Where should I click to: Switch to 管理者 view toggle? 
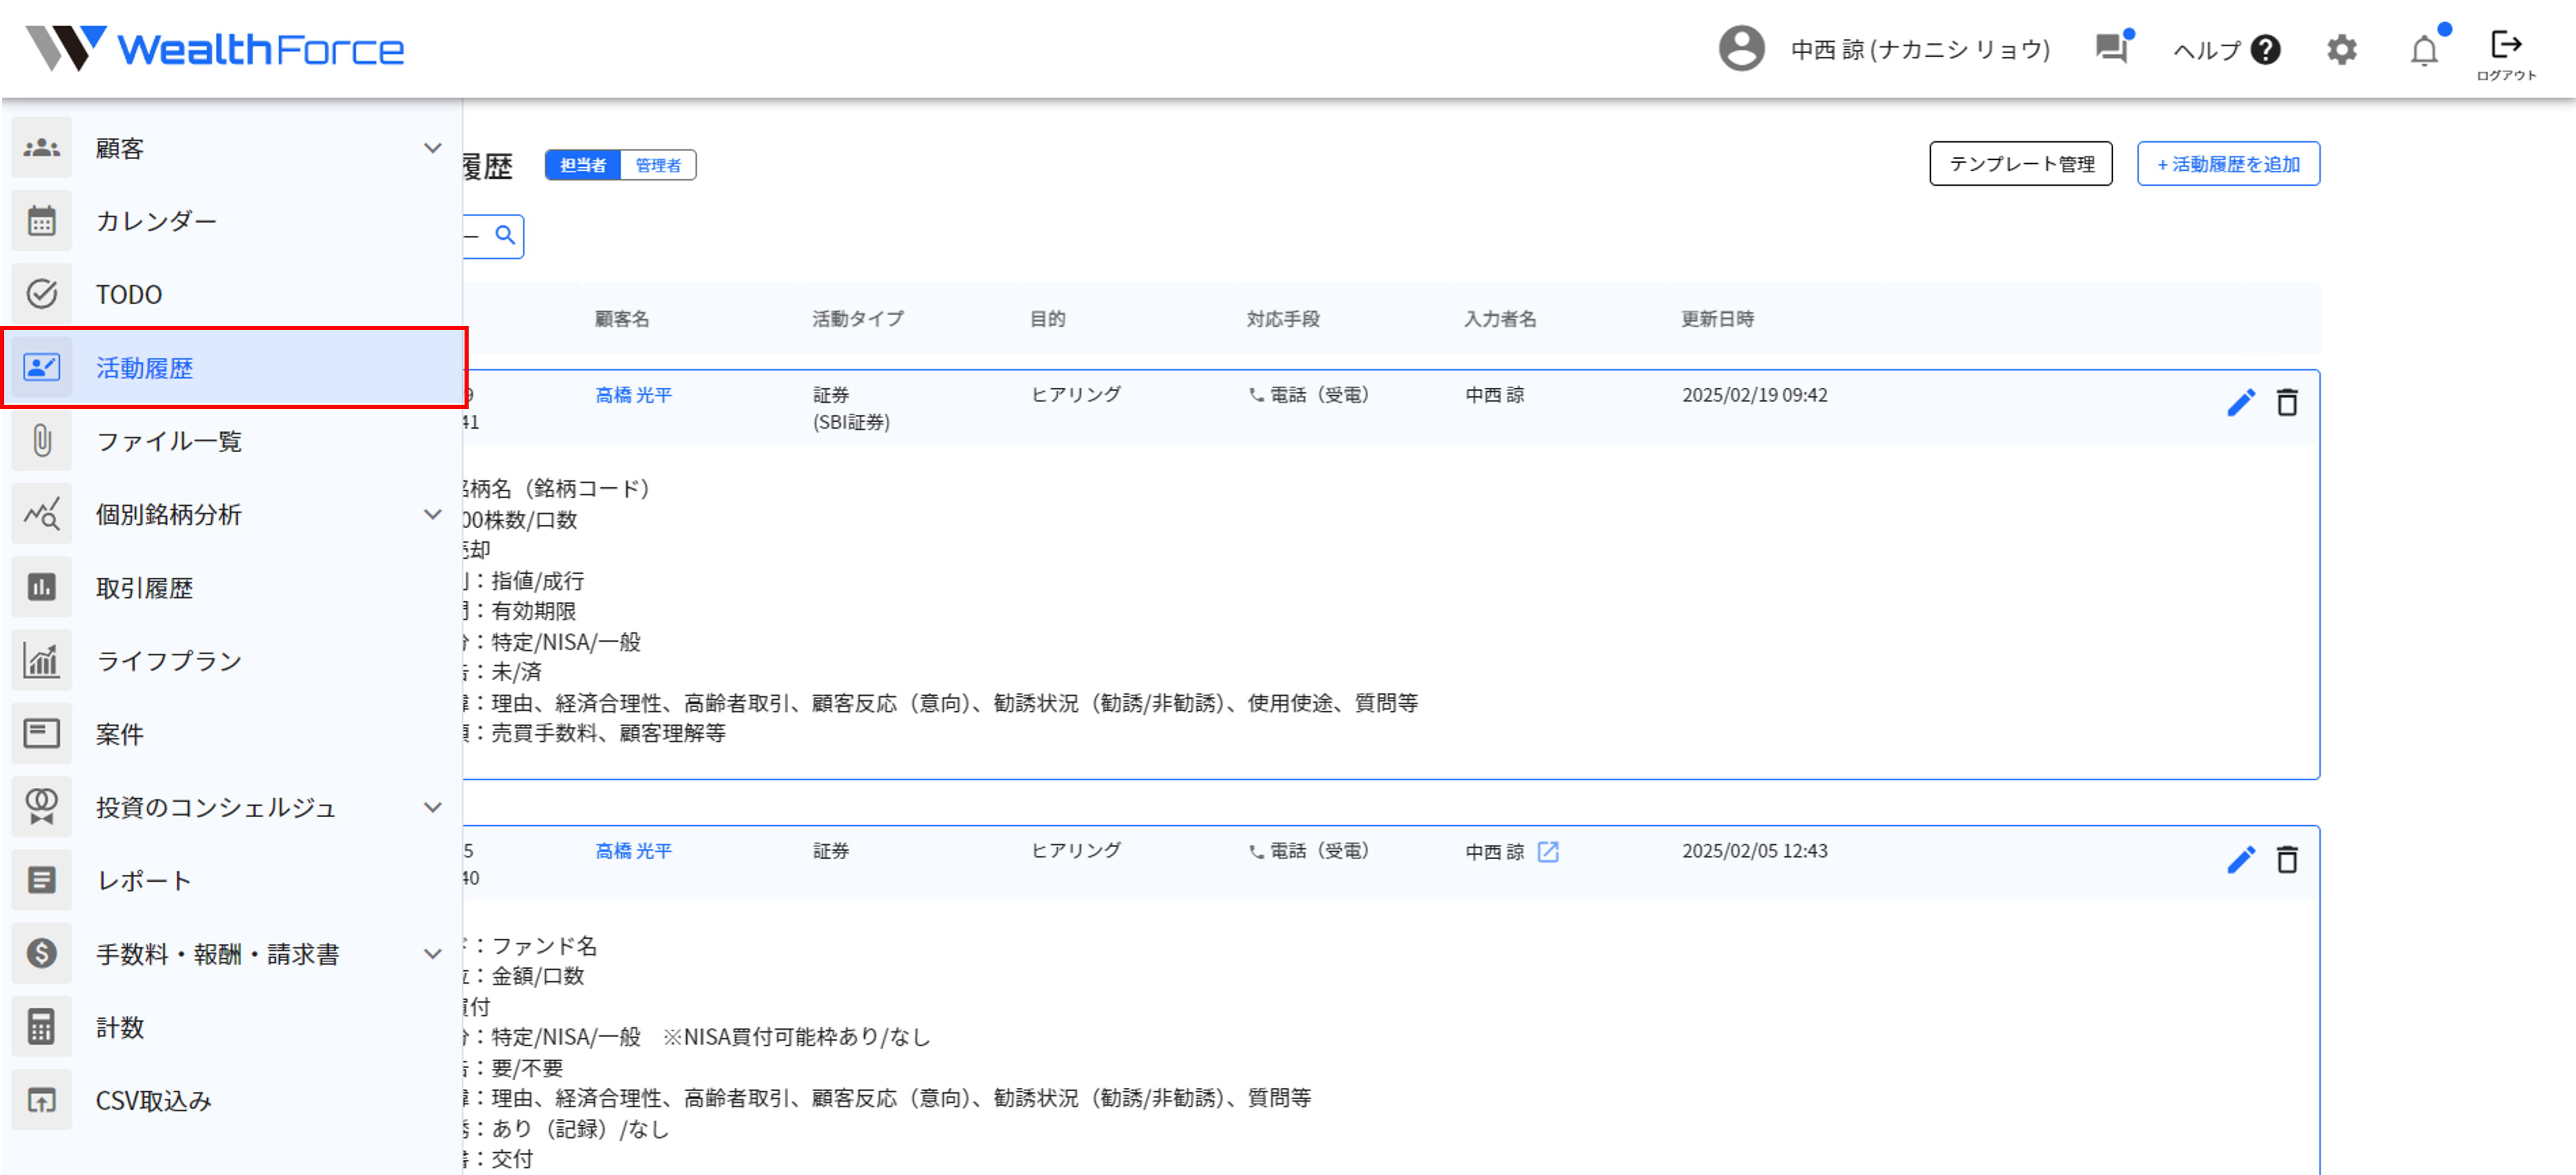point(658,165)
